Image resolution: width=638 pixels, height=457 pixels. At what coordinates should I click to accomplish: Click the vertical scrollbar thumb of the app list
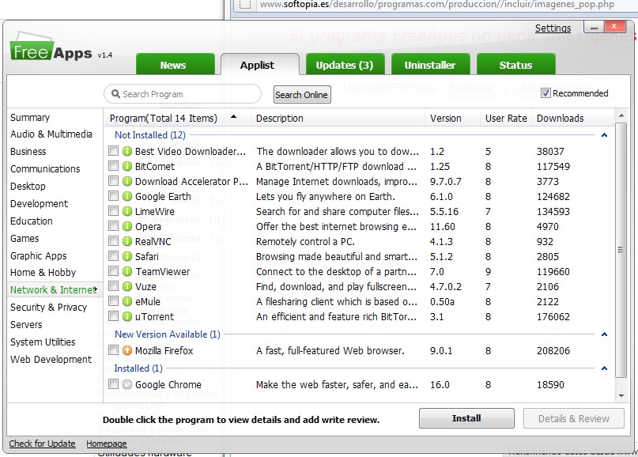[x=621, y=250]
